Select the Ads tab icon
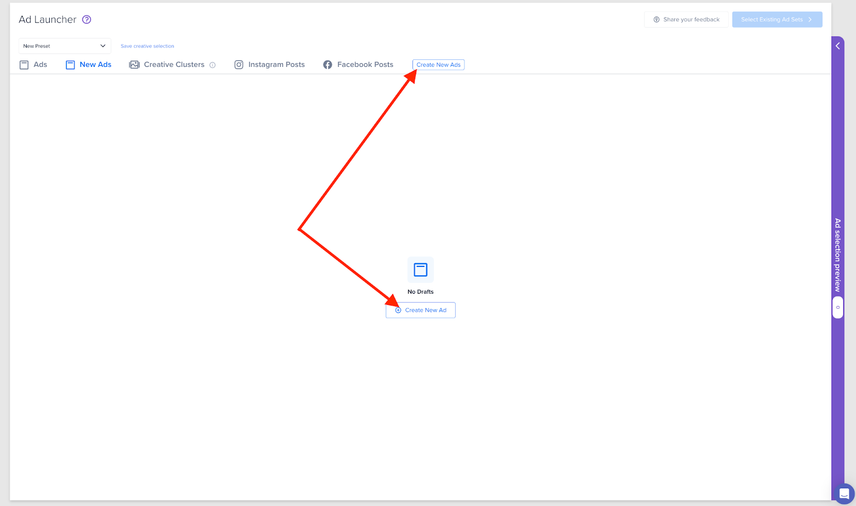This screenshot has width=856, height=506. (24, 64)
